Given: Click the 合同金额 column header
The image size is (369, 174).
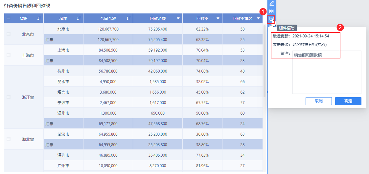Looking at the screenshot, I should pyautogui.click(x=108, y=19).
